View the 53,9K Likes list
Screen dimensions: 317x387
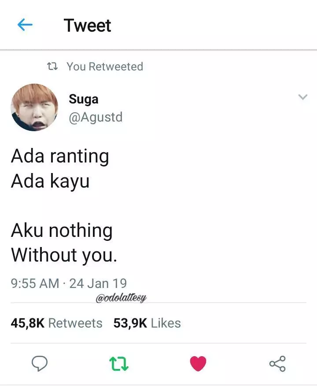coord(147,323)
